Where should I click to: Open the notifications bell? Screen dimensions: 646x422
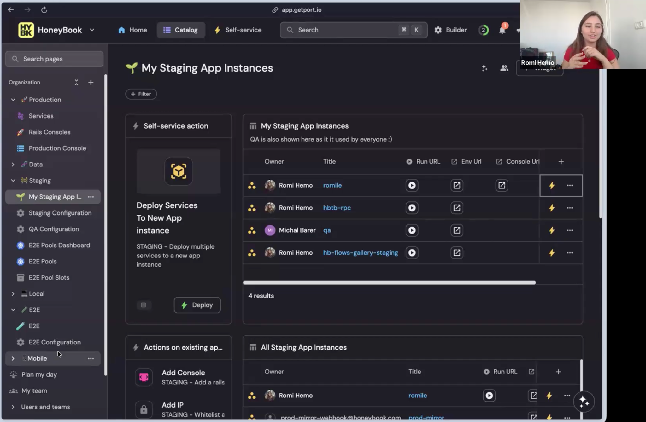click(502, 30)
